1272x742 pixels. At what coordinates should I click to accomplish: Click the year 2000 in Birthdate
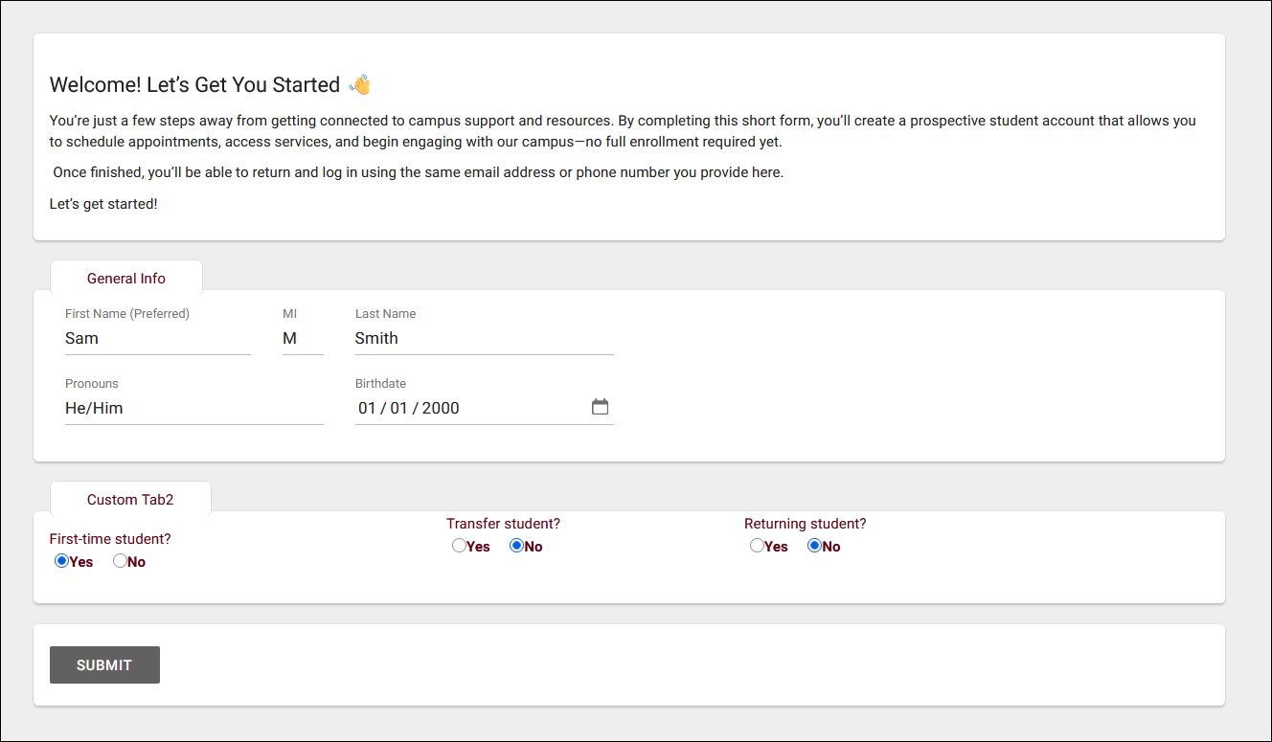pyautogui.click(x=441, y=408)
